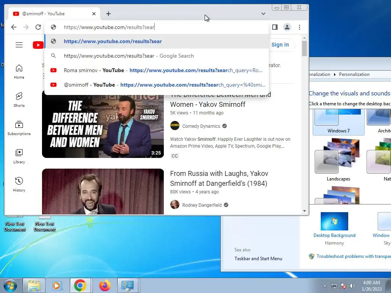Image resolution: width=391 pixels, height=293 pixels.
Task: Click the page scrollbar up arrow
Action: (x=304, y=38)
